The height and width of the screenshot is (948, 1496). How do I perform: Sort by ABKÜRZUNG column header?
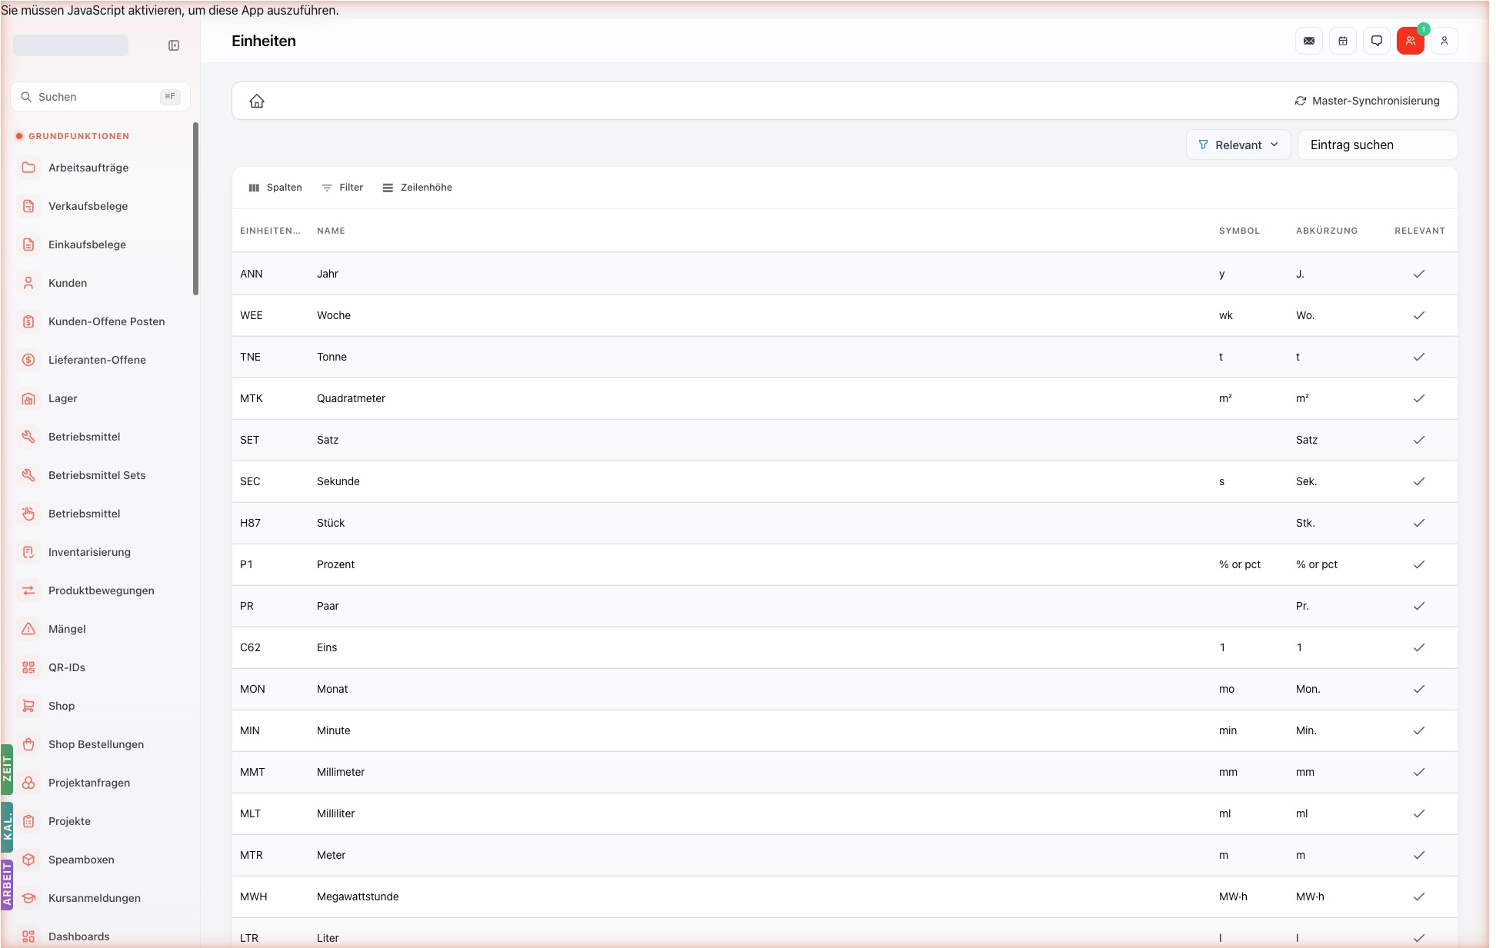[1327, 231]
